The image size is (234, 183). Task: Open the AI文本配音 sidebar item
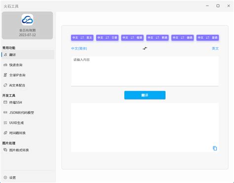28,85
